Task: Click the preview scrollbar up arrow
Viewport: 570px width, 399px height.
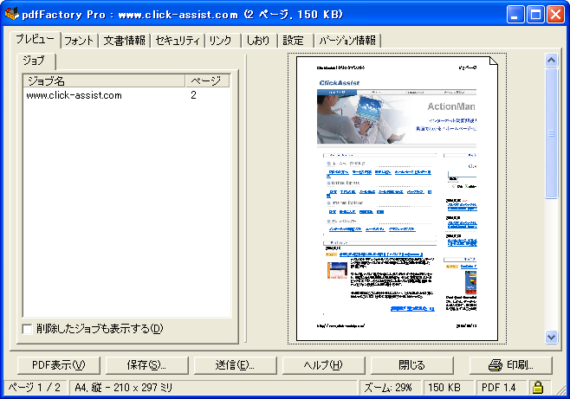Action: (551, 60)
